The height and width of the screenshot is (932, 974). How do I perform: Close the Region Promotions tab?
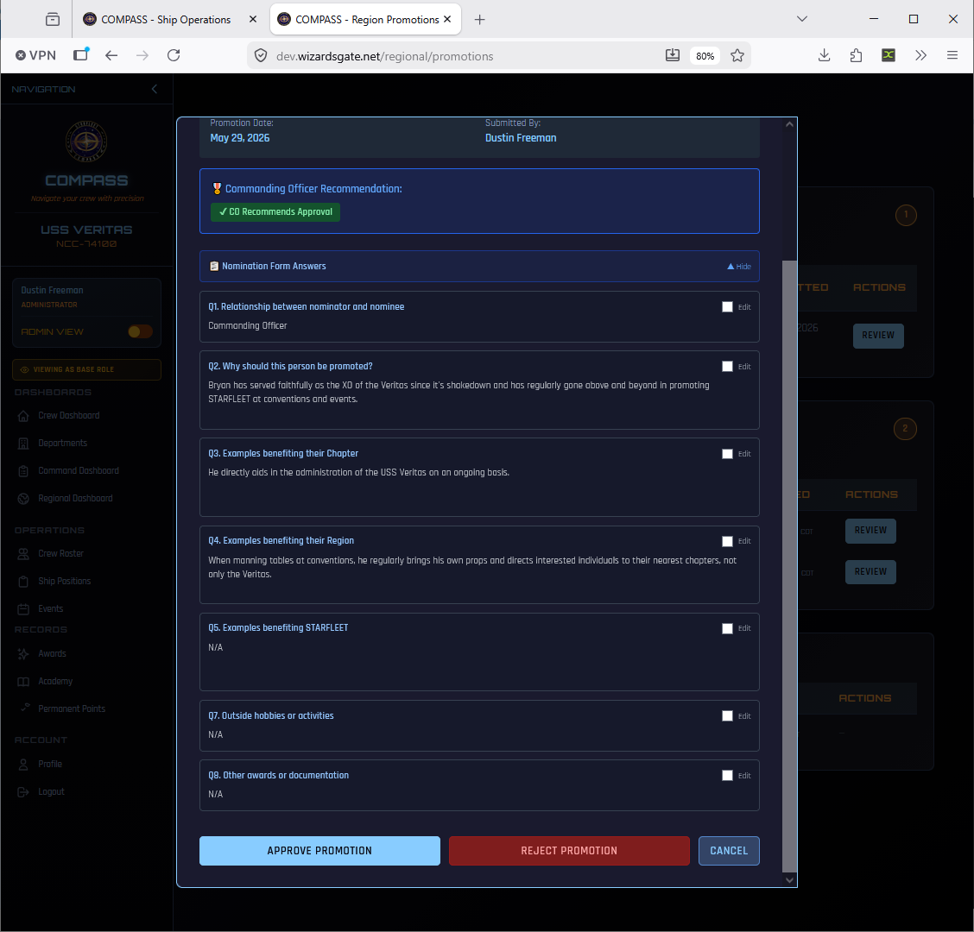447,19
